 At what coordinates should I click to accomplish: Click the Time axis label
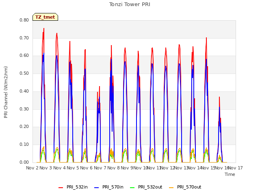(x=230, y=174)
